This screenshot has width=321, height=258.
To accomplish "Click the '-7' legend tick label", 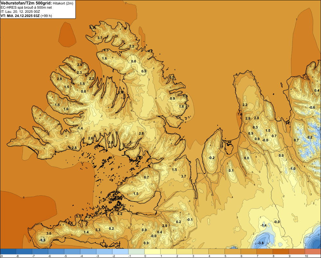I will click(33, 256).
